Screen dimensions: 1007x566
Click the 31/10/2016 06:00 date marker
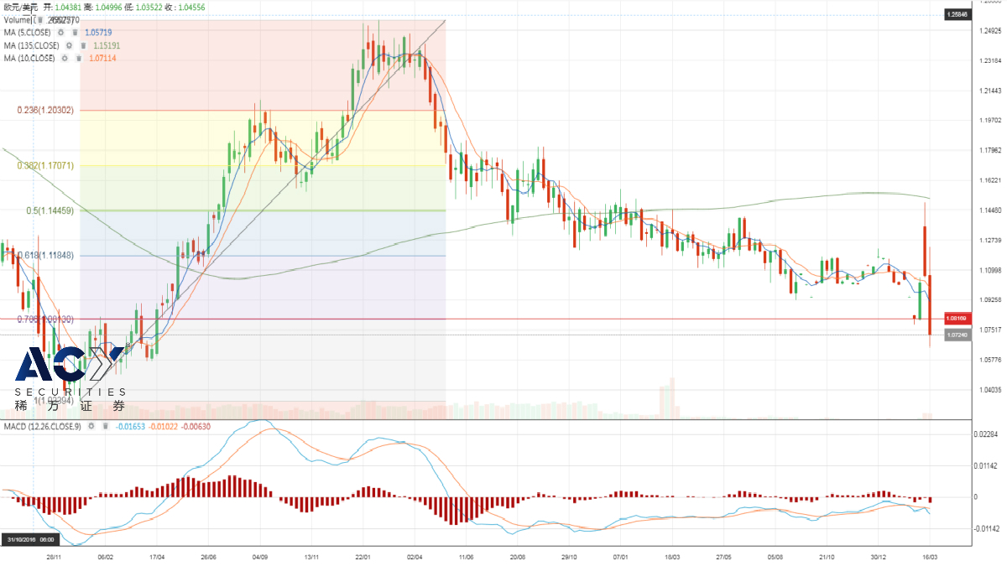click(x=31, y=539)
